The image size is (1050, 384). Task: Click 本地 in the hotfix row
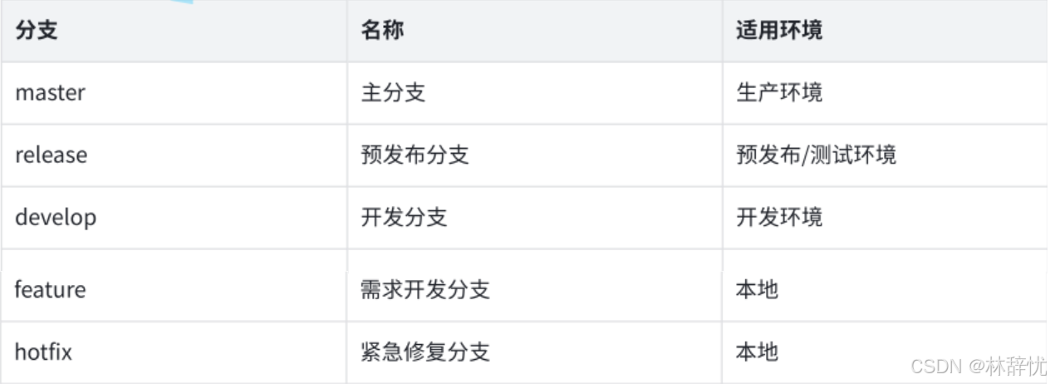point(757,352)
